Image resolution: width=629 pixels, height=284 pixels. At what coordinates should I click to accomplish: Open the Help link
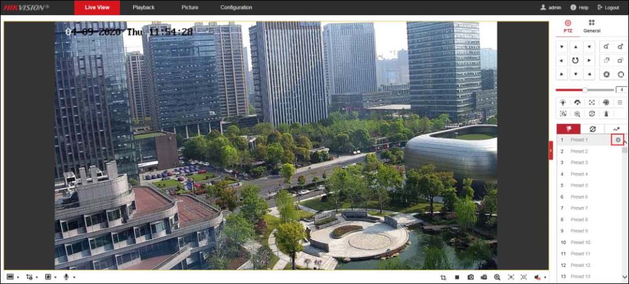(x=579, y=7)
